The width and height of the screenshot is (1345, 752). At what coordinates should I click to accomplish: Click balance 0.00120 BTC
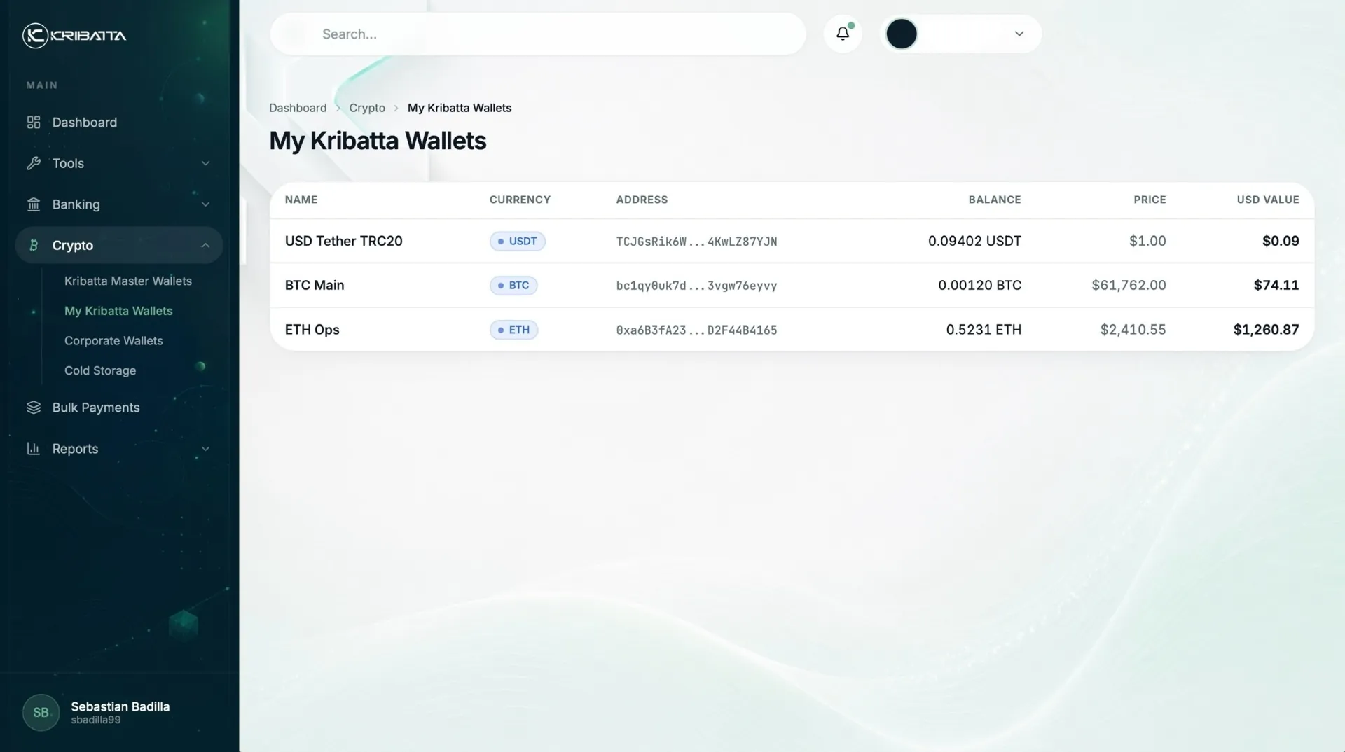(x=979, y=286)
